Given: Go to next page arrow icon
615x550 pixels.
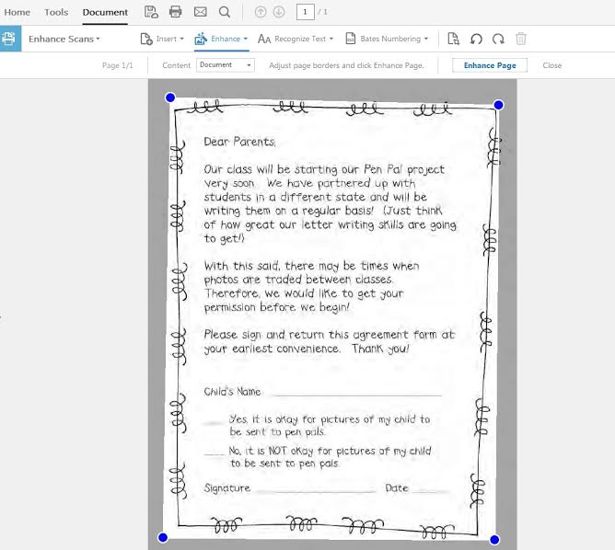Looking at the screenshot, I should tap(279, 12).
